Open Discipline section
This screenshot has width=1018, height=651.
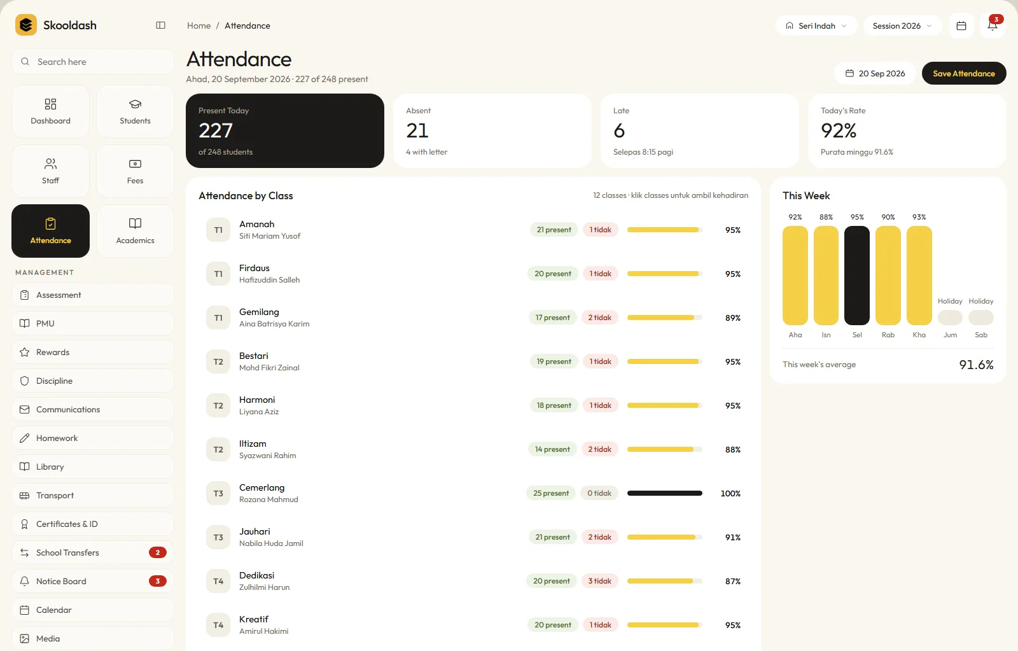93,381
